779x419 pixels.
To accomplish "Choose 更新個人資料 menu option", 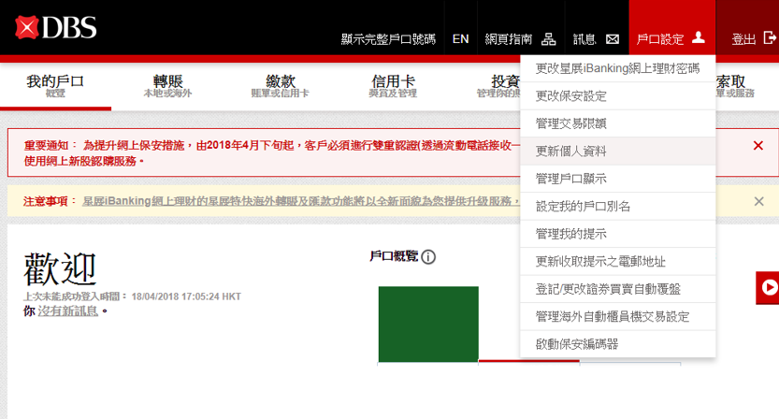I will (570, 151).
